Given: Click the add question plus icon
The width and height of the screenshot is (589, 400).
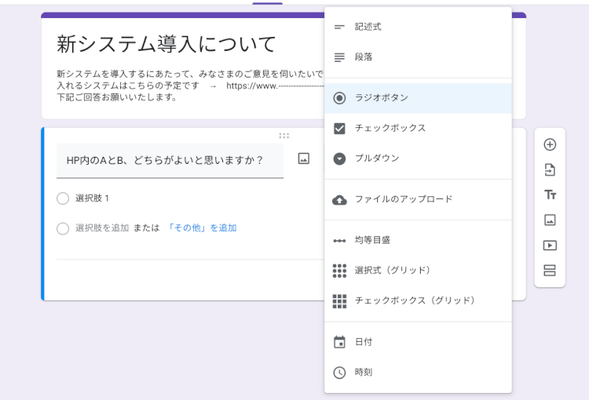Looking at the screenshot, I should click(x=550, y=144).
